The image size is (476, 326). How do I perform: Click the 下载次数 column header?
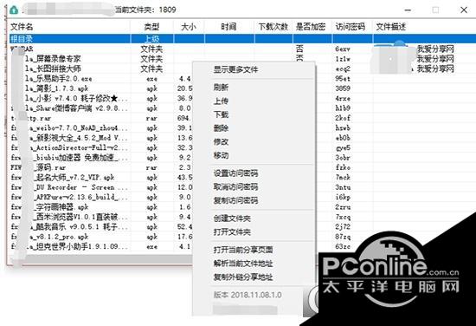[273, 27]
